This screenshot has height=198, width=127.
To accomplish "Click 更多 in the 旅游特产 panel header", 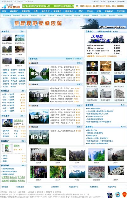I will click(24, 141).
